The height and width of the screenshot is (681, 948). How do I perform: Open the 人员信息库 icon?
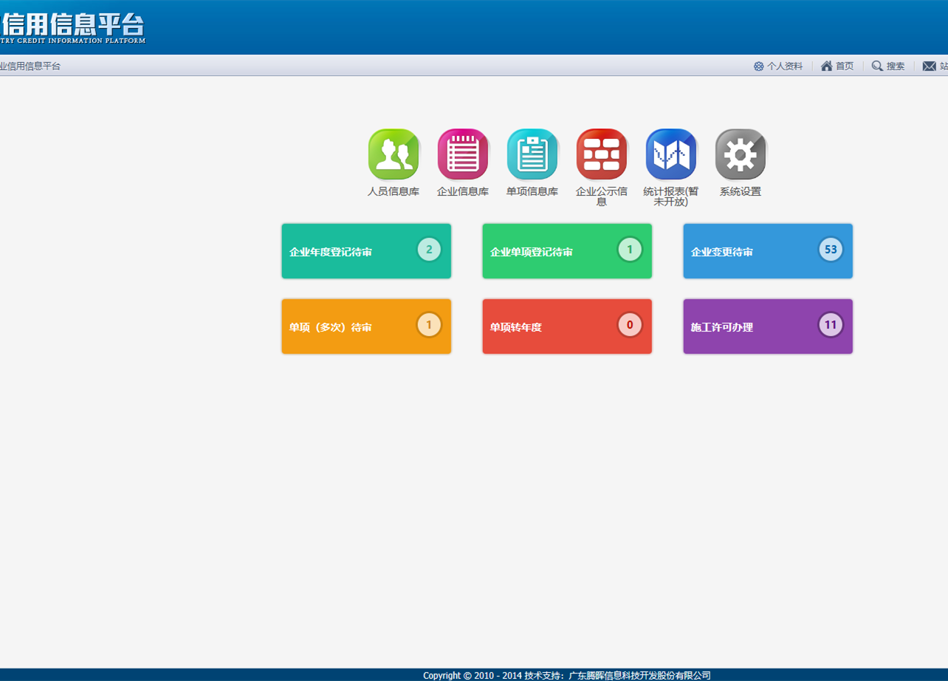point(394,154)
